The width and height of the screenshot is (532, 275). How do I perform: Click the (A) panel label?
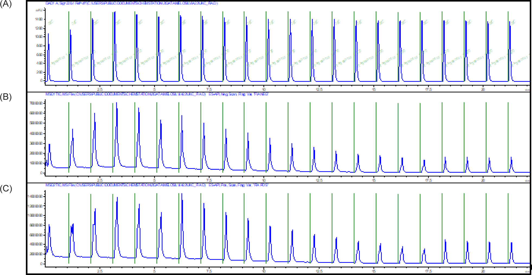6,4
